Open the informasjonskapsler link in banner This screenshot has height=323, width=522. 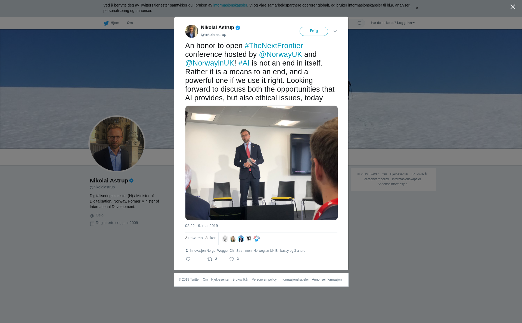point(230,5)
